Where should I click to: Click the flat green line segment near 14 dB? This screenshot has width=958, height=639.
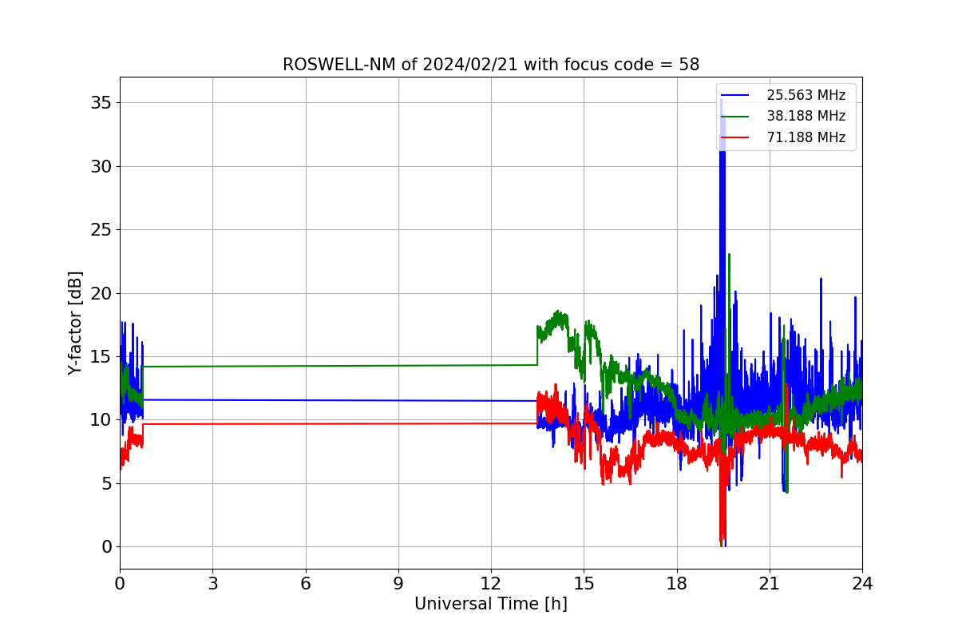(339, 366)
